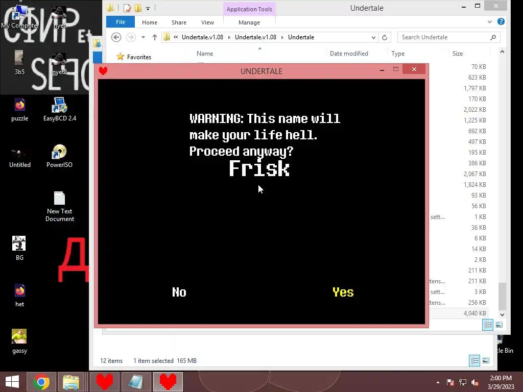Image resolution: width=523 pixels, height=392 pixels.
Task: Switch back Explorer window to large icons view
Action: pos(486,360)
